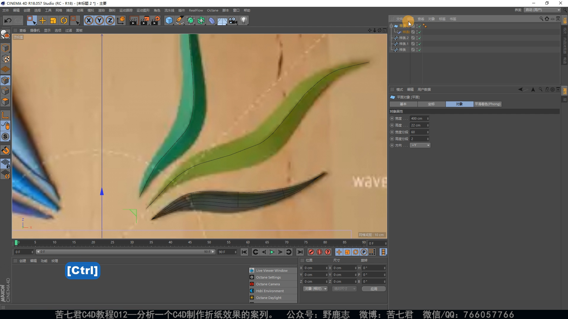Select the spline Pen tool
This screenshot has width=568, height=319.
click(x=180, y=20)
